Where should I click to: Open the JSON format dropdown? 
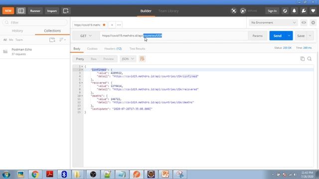pos(128,59)
